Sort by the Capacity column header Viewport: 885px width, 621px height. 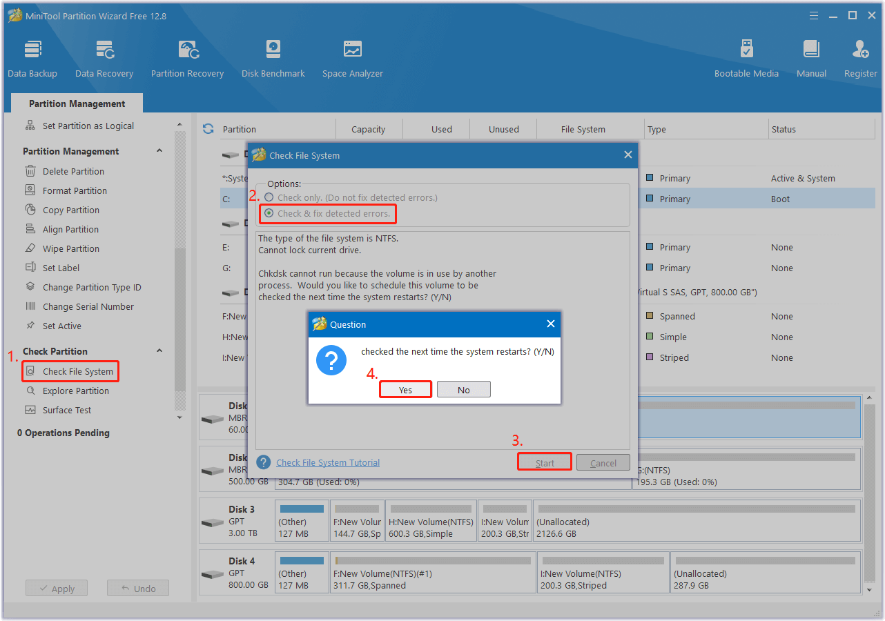[x=369, y=129]
